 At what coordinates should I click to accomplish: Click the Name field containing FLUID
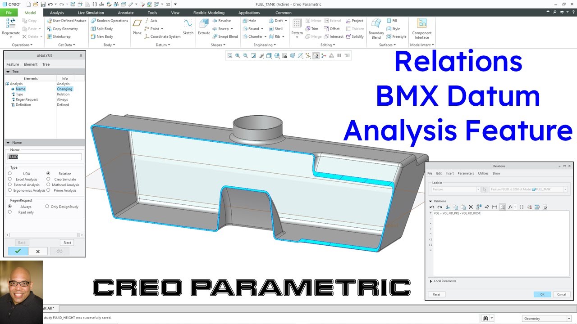pos(45,157)
